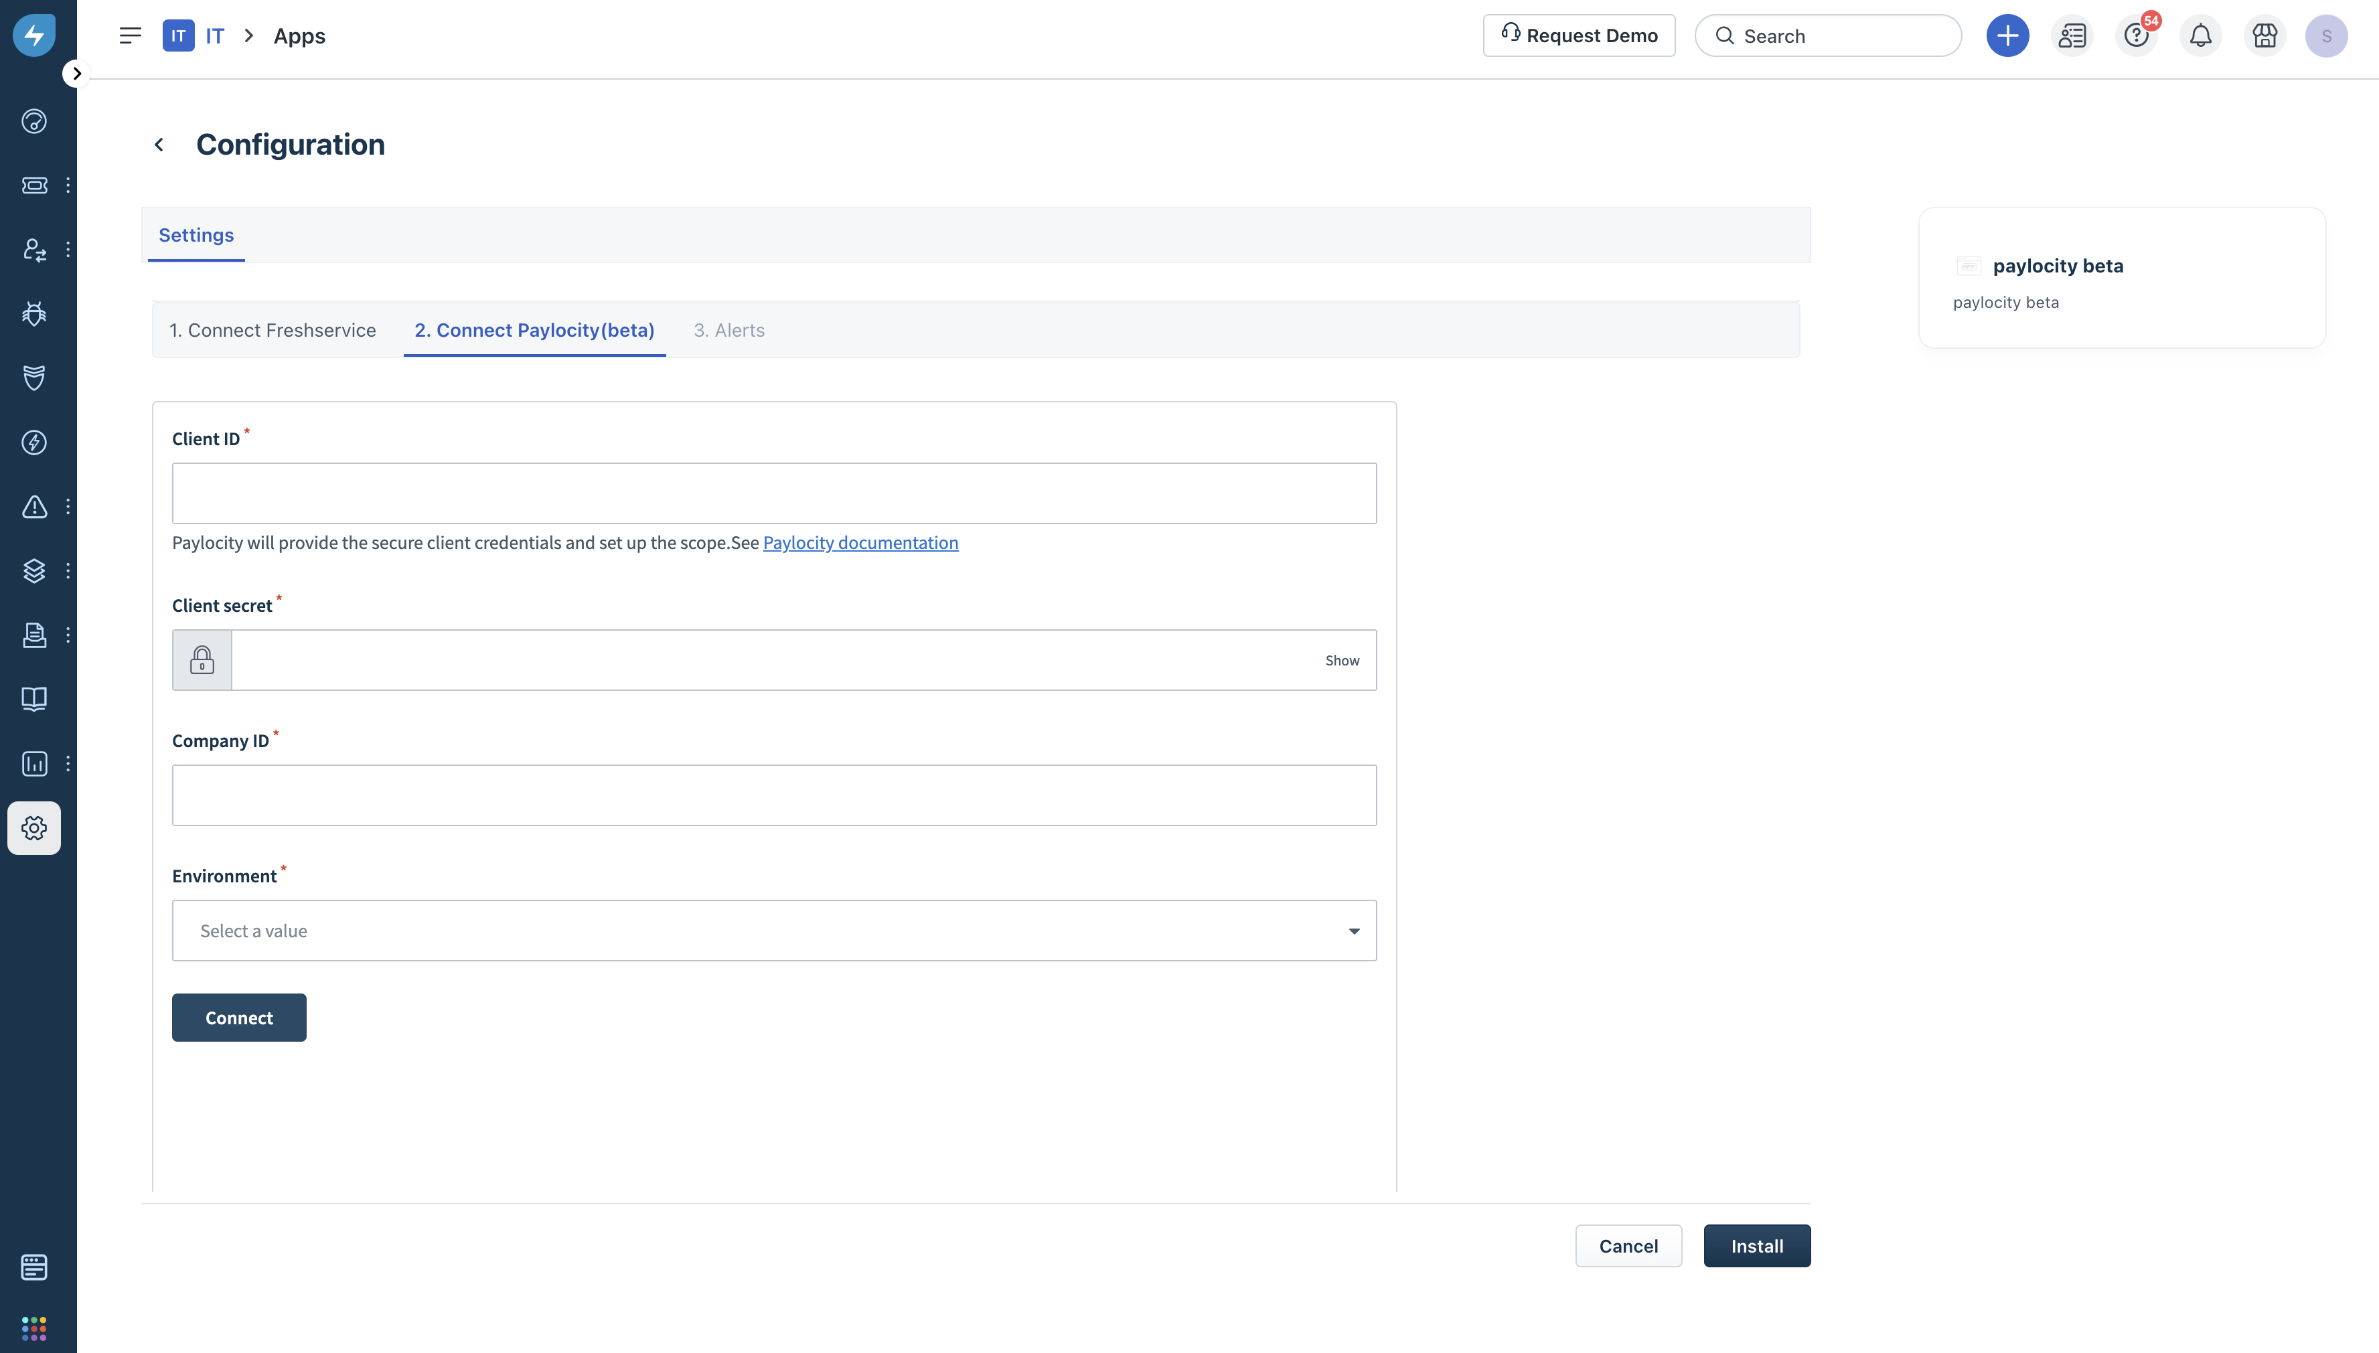Open the Paylocity documentation link
The height and width of the screenshot is (1353, 2379).
pos(860,543)
